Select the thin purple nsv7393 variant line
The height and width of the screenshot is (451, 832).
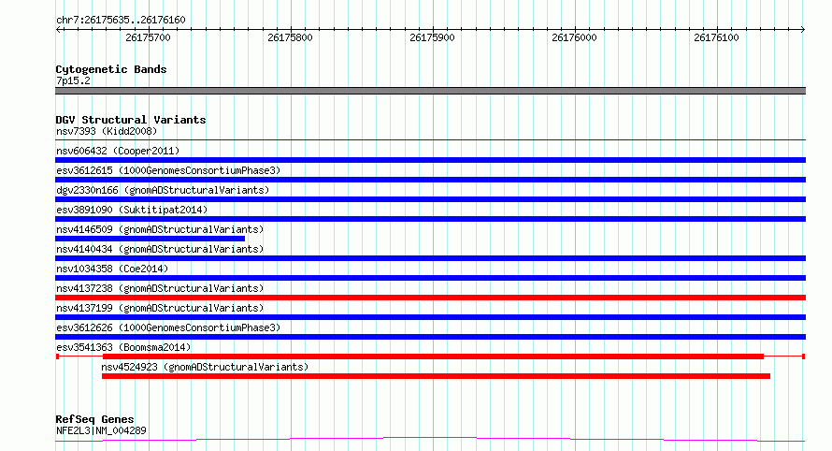[x=430, y=140]
